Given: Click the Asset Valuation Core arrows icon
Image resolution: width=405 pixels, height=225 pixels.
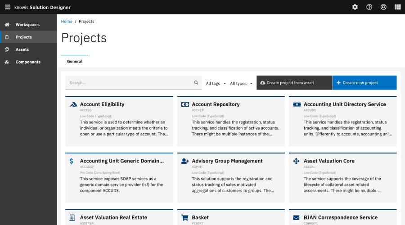Looking at the screenshot, I should tap(296, 161).
